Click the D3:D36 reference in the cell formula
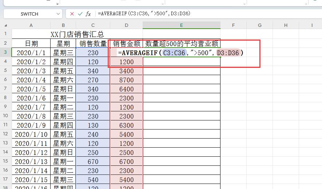This screenshot has height=189, width=322. [228, 53]
